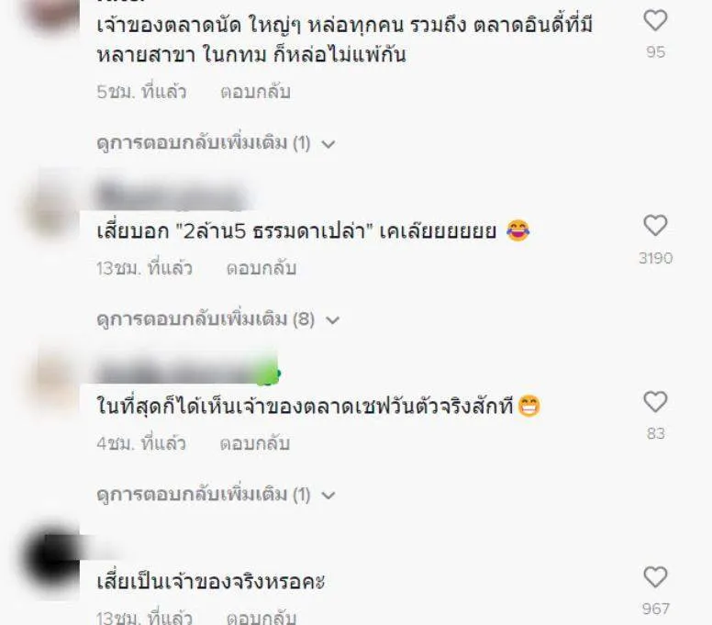Image resolution: width=712 pixels, height=625 pixels.
Task: Reply to the เสี่ยเป็นเจ้าของจริงหรอคะ comment
Action: 261,618
